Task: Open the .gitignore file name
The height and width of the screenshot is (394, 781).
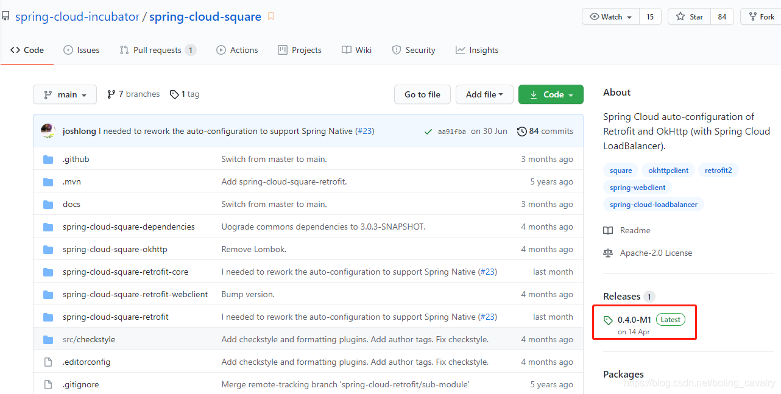Action: (80, 385)
